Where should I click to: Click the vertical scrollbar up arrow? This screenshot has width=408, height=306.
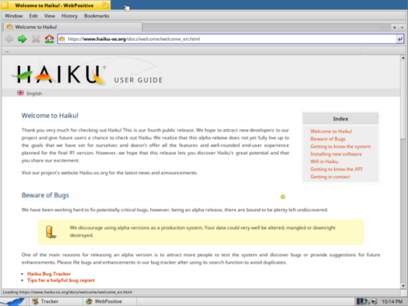[403, 57]
